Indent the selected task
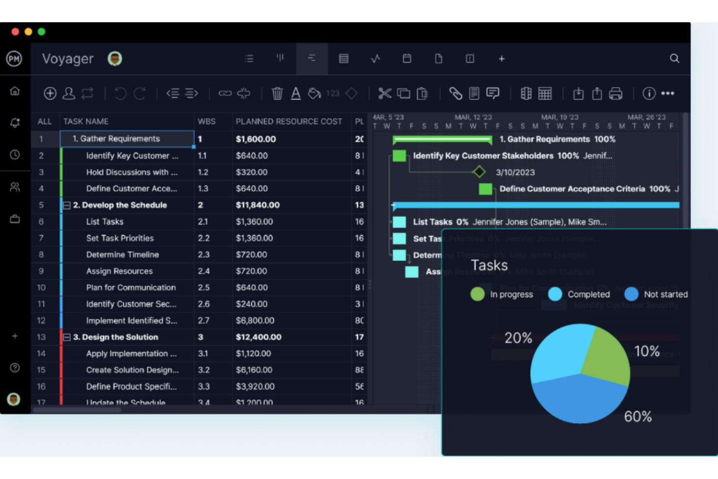Image resolution: width=718 pixels, height=479 pixels. coord(192,93)
